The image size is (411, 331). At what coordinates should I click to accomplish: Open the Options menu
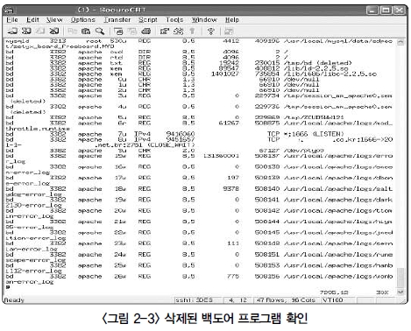pyautogui.click(x=83, y=19)
